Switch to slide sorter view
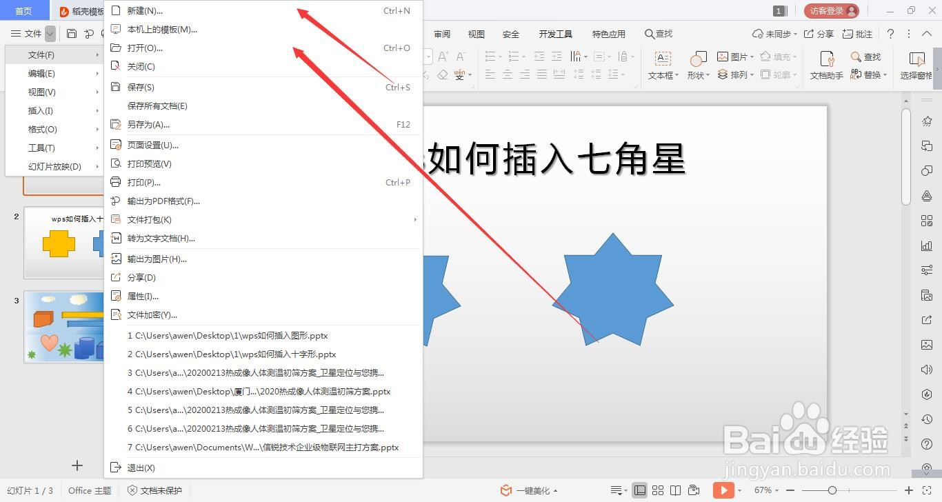Image resolution: width=942 pixels, height=502 pixels. [659, 490]
